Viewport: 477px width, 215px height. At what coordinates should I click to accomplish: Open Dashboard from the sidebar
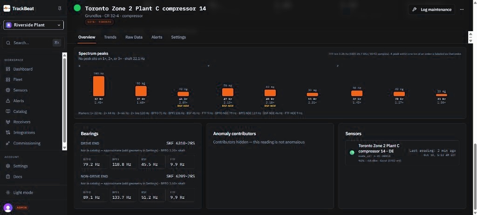[23, 69]
